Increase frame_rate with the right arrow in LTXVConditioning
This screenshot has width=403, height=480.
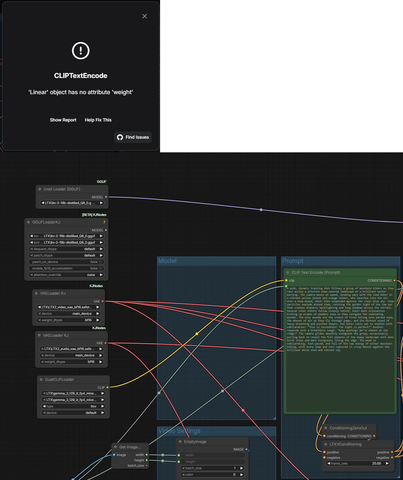click(387, 463)
